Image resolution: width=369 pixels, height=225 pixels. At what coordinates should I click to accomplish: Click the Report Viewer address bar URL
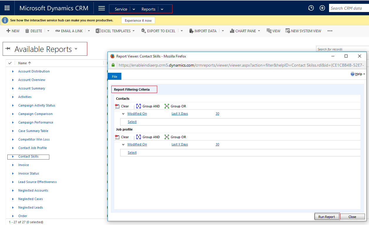(241, 65)
